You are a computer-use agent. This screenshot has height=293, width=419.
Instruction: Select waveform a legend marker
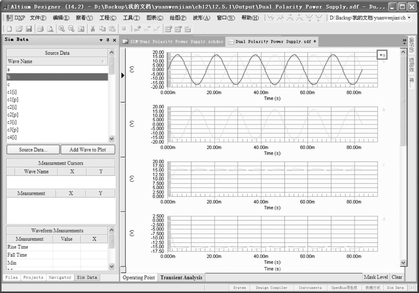click(382, 55)
